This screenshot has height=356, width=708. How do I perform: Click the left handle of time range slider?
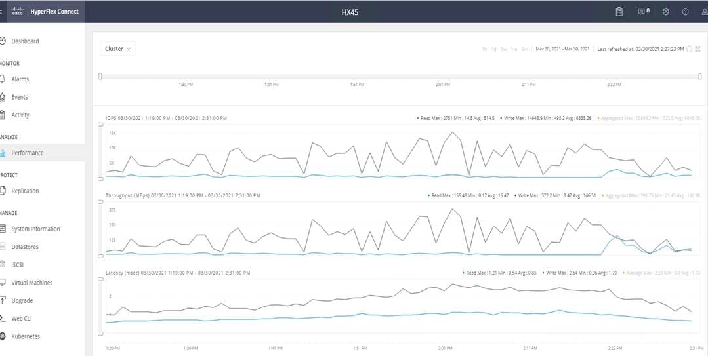[x=100, y=76]
